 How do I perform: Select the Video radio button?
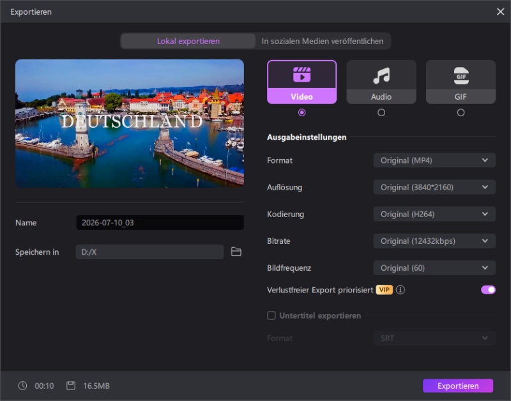301,112
